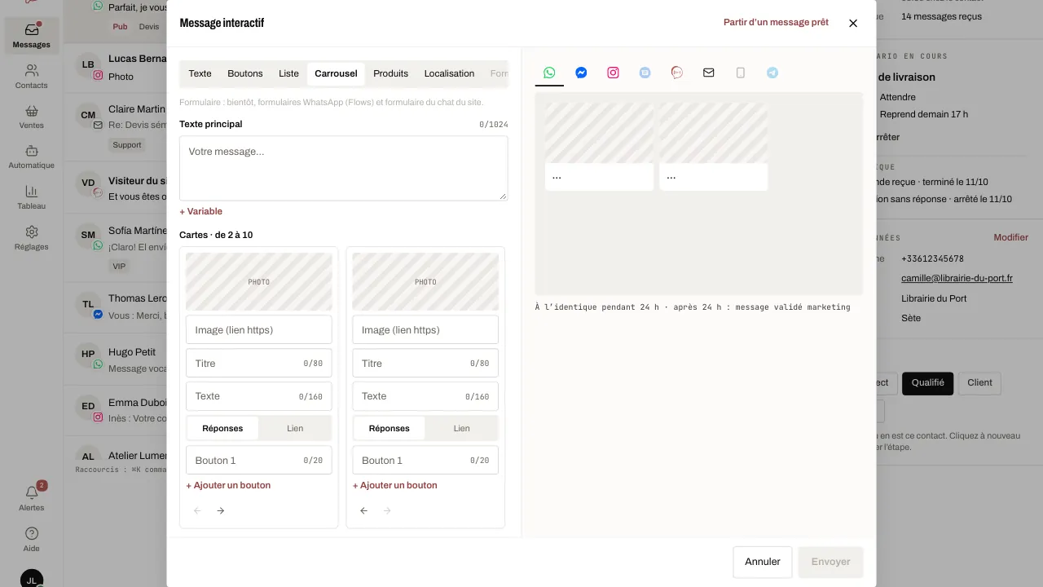
Task: Select Réponses on the second card
Action: click(389, 428)
